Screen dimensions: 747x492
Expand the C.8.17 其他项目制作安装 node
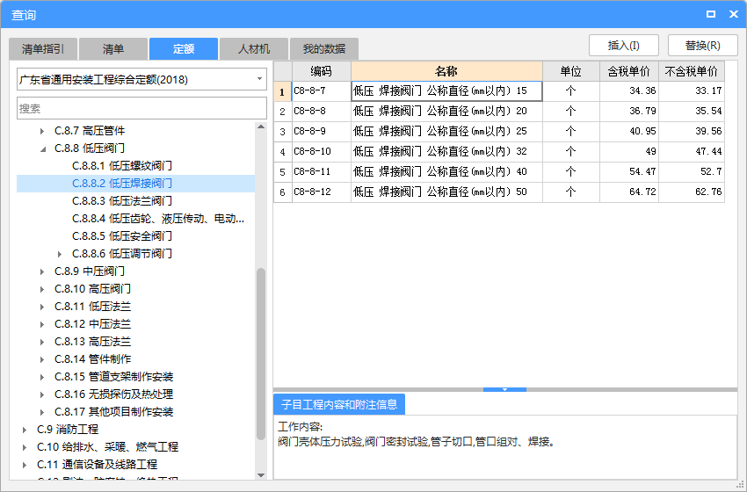42,412
